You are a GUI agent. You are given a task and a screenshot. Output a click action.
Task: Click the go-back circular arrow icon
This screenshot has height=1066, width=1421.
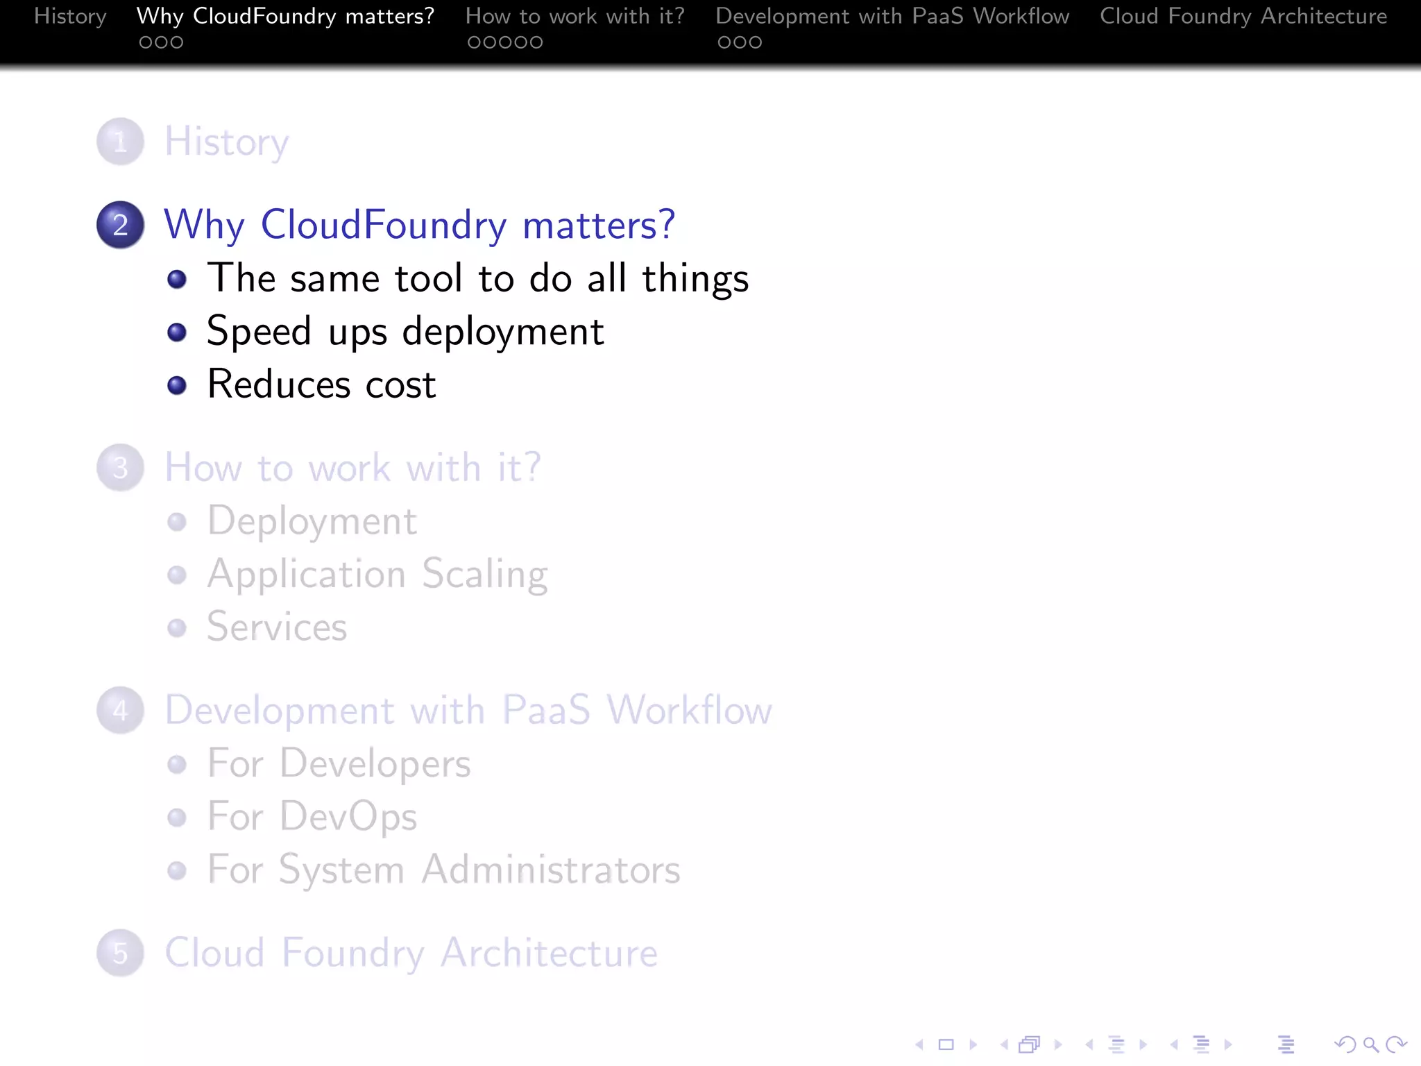point(1345,1044)
